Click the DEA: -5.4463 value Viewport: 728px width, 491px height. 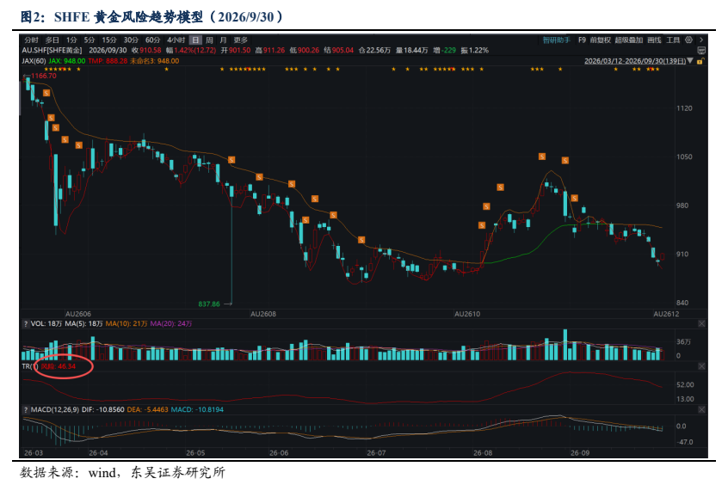point(148,409)
